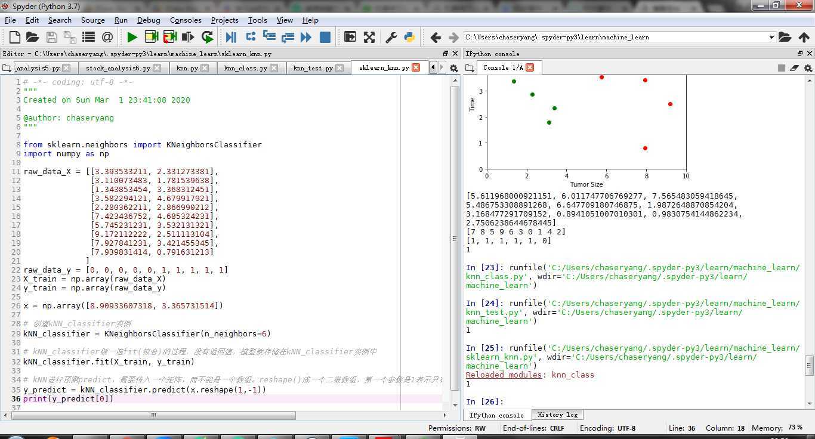
Task: Select the History log tab
Action: pyautogui.click(x=557, y=415)
